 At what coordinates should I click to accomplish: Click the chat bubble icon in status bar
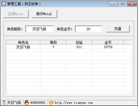coord(51,103)
